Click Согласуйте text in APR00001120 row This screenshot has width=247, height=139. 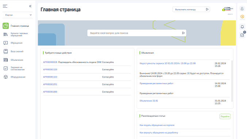(108, 69)
